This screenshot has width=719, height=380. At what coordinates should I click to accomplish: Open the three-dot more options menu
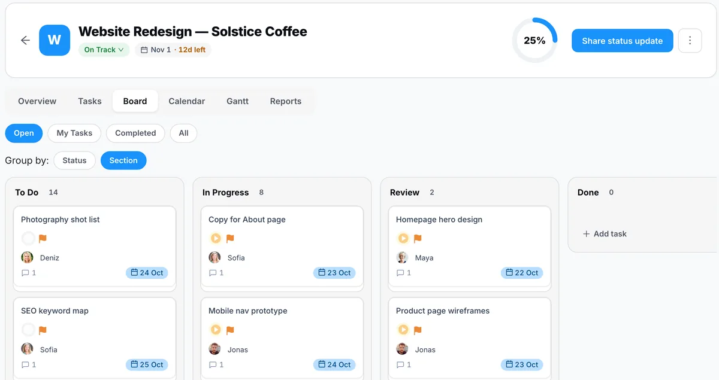(x=690, y=41)
